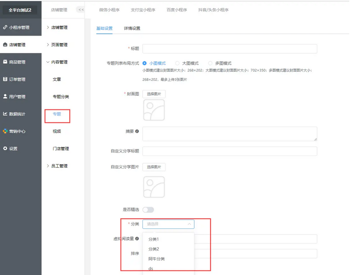
Task: Click the 数据统计 chart icon
Action: (5, 114)
